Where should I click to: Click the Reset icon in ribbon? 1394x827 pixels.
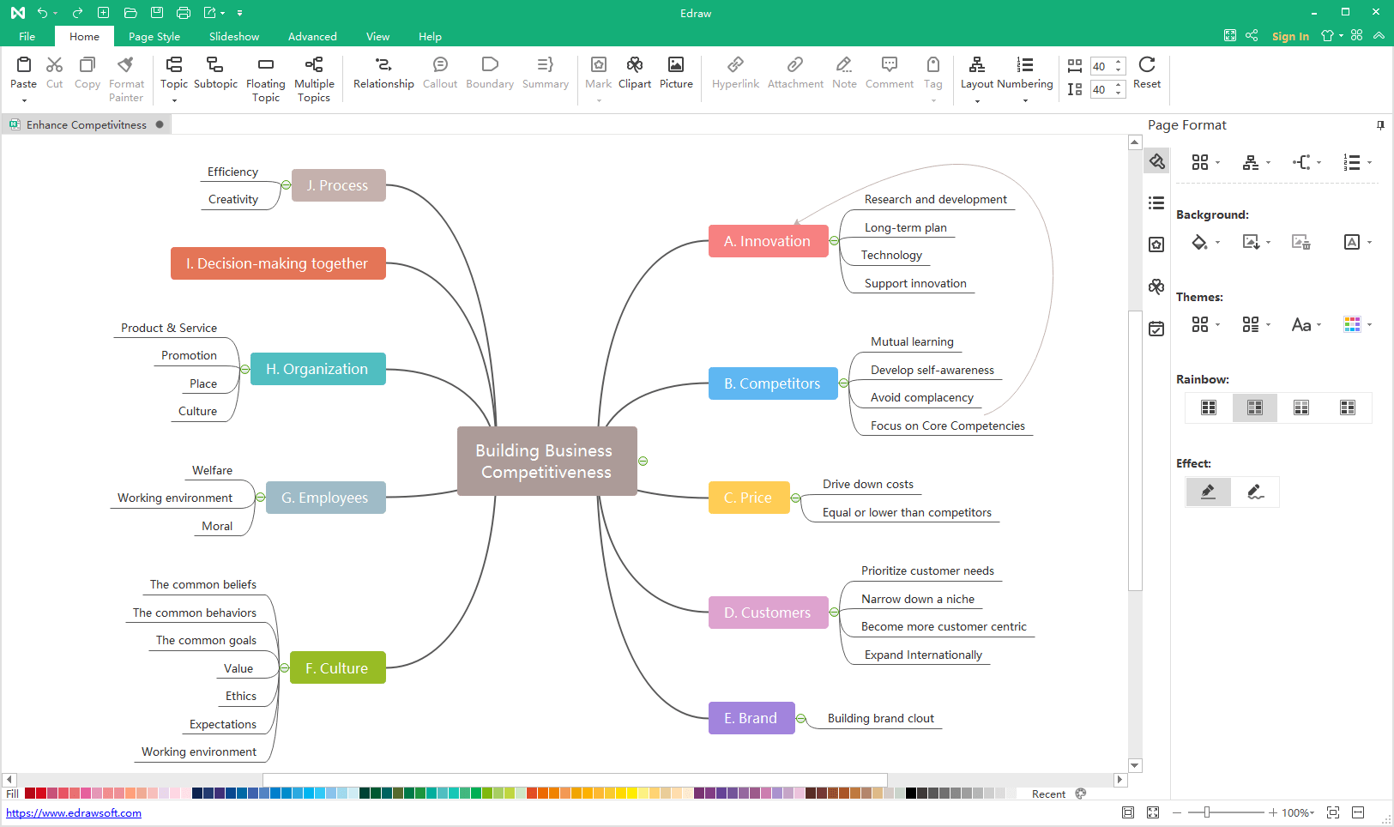pos(1146,65)
